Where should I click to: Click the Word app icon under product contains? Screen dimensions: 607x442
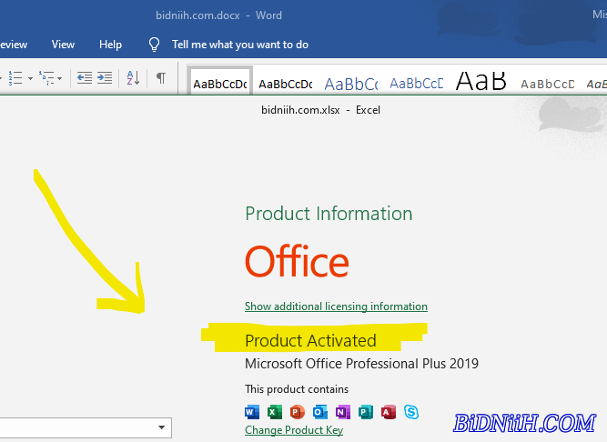[252, 412]
